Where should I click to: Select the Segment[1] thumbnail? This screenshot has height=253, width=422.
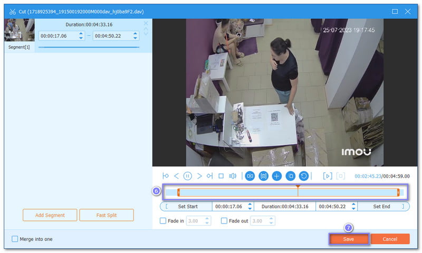pyautogui.click(x=19, y=30)
